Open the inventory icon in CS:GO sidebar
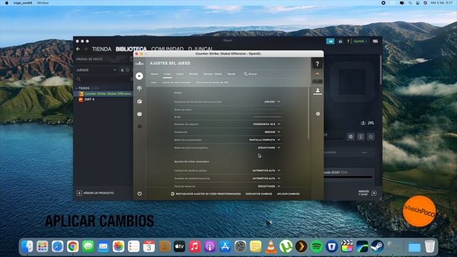 139,101
